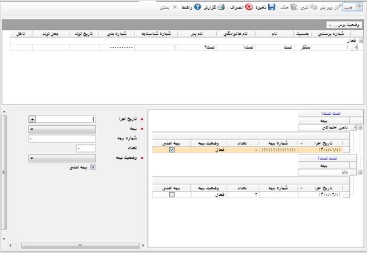Click the تعداد count input field
The image size is (367, 253).
click(x=86, y=148)
